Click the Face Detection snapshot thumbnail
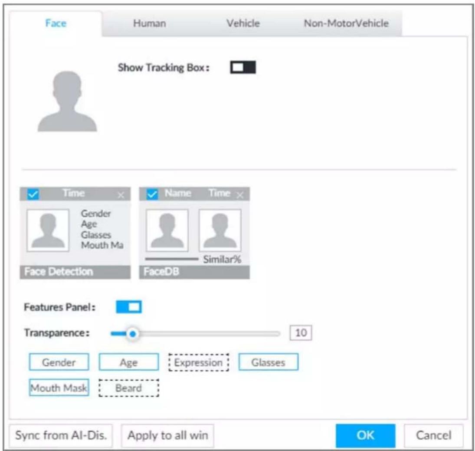475x451 pixels. (x=48, y=230)
